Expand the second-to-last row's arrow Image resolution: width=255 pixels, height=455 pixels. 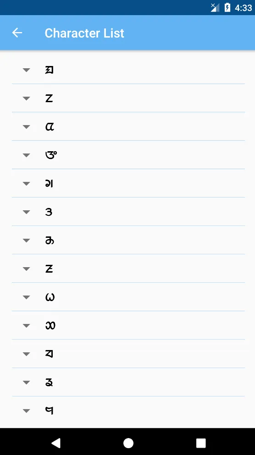pyautogui.click(x=27, y=383)
